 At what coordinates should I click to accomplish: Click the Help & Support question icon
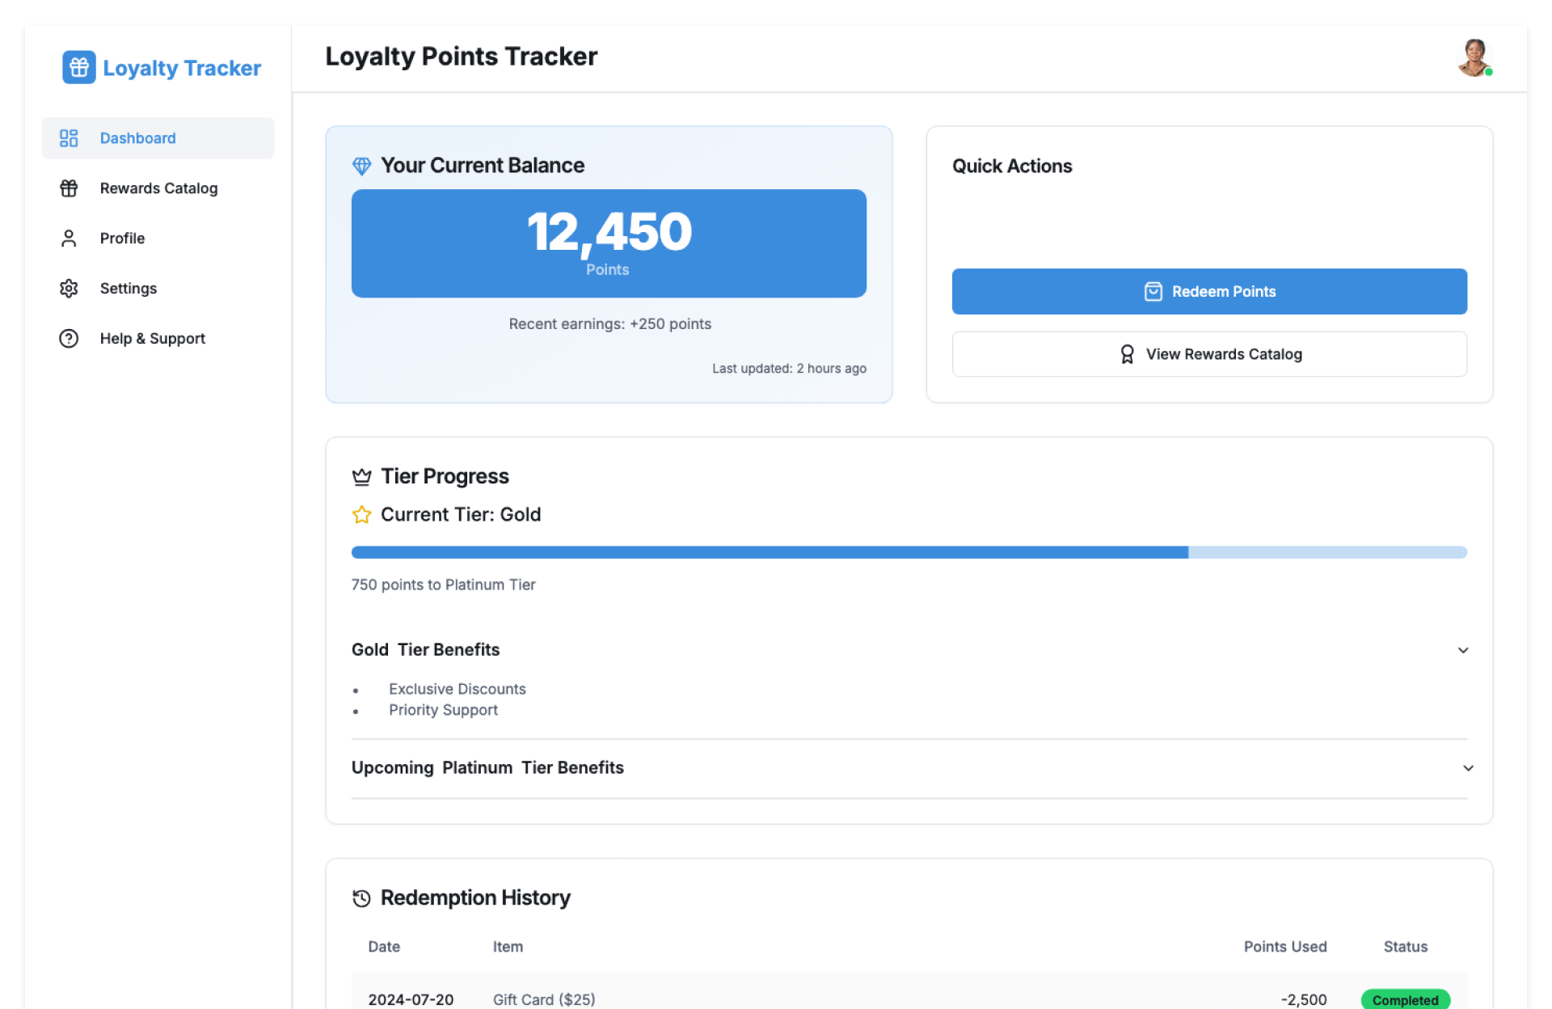pos(69,339)
